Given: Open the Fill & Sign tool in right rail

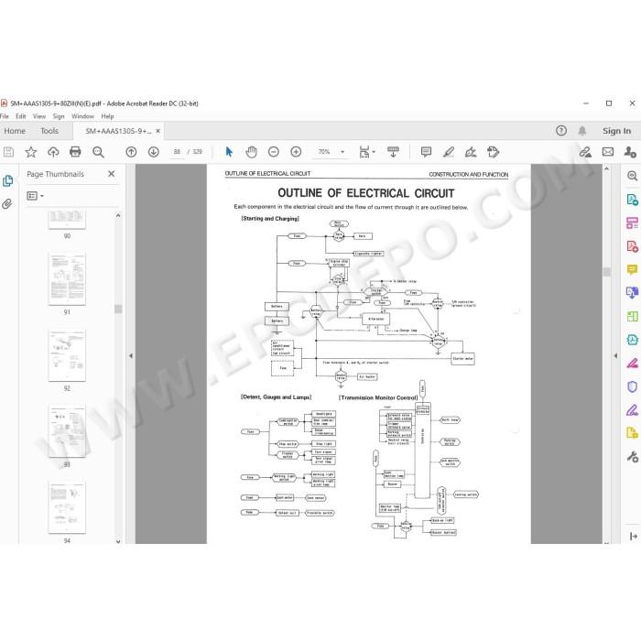Looking at the screenshot, I should tap(632, 410).
